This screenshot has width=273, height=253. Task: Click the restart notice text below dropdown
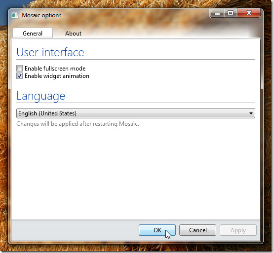[78, 124]
